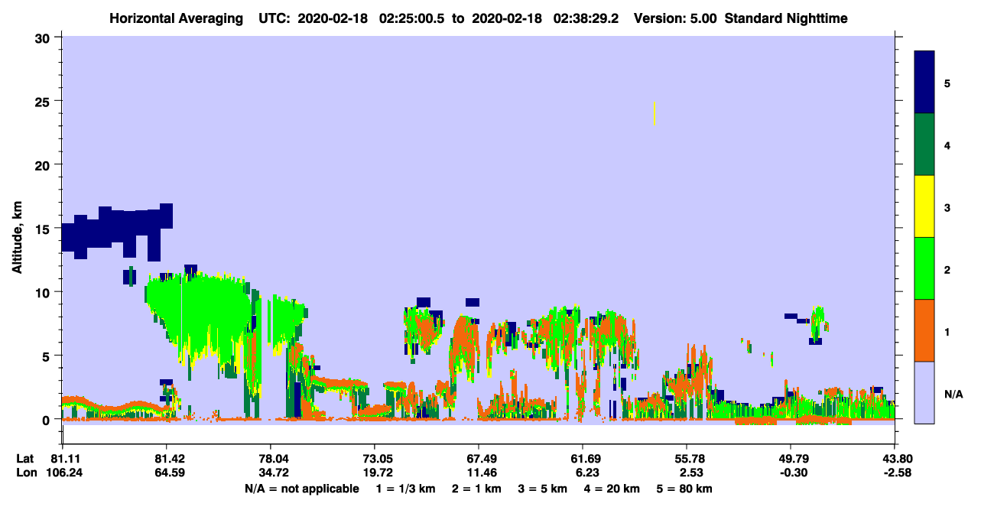Click the dark green level 4 colorbar segment
This screenshot has width=994, height=510.
click(x=924, y=145)
